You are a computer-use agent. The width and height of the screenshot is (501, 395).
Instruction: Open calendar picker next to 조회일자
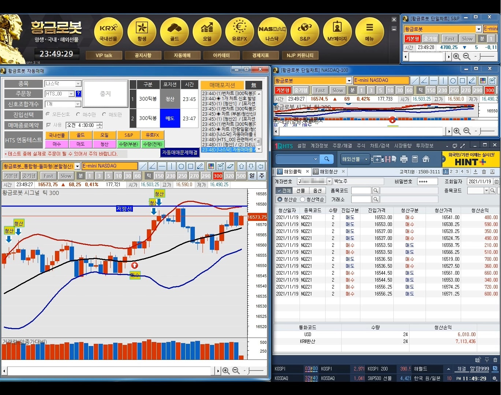tap(496, 181)
